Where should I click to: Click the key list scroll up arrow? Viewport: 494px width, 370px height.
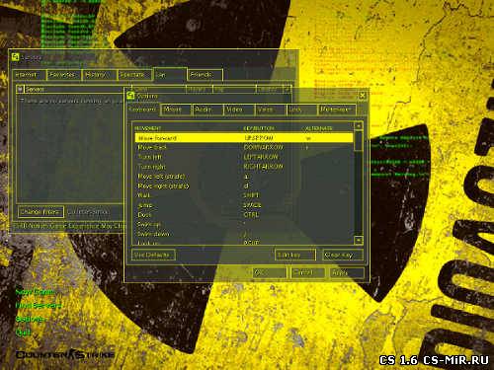click(359, 125)
